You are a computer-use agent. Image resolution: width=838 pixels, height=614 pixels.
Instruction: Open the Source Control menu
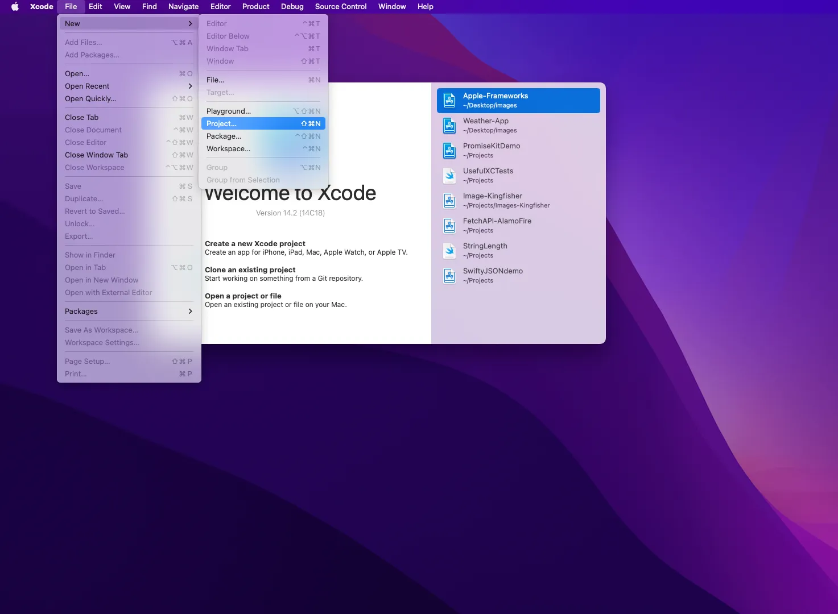(341, 7)
